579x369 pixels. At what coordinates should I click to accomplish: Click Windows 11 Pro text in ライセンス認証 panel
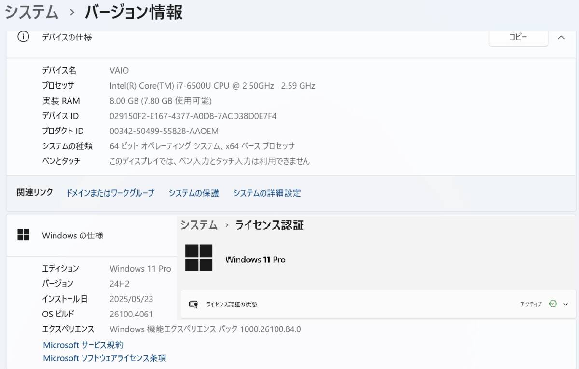[x=255, y=259]
